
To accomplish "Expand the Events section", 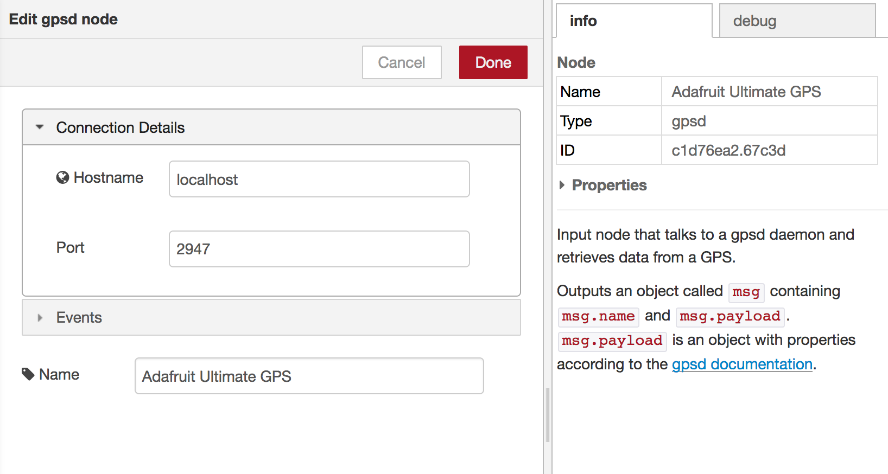I will point(40,317).
